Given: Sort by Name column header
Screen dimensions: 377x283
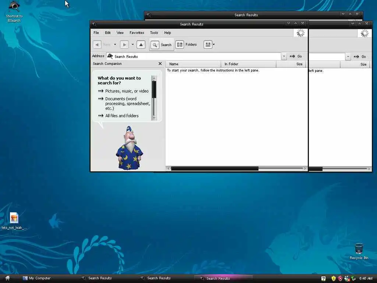Looking at the screenshot, I should pyautogui.click(x=193, y=64).
